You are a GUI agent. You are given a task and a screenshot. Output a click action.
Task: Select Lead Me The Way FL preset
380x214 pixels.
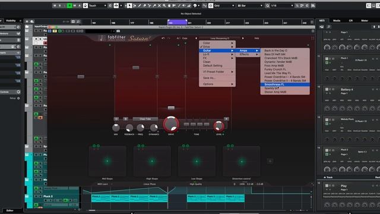(x=285, y=73)
